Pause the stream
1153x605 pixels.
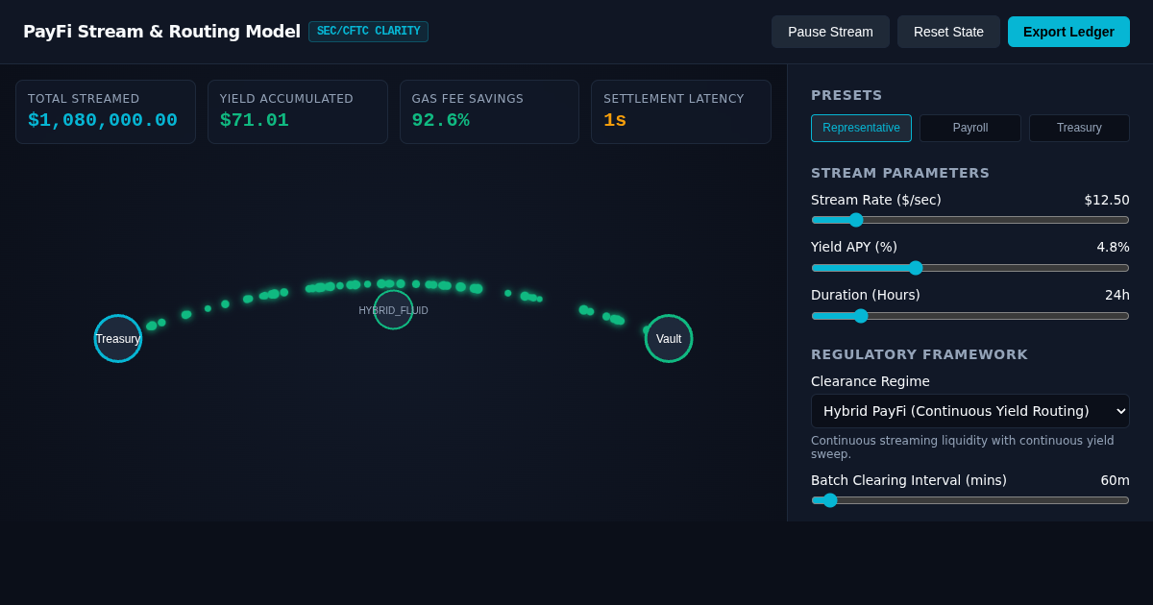click(830, 32)
